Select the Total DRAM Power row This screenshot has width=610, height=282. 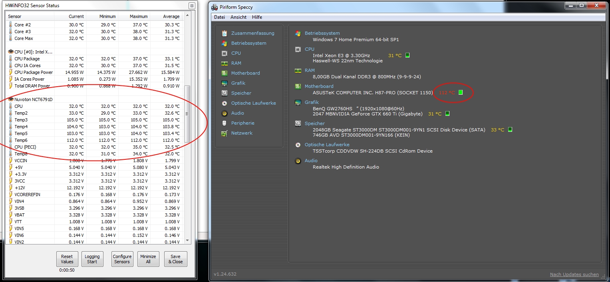95,86
